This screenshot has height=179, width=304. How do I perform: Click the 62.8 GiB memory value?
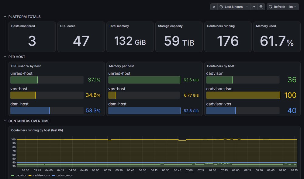pyautogui.click(x=191, y=111)
